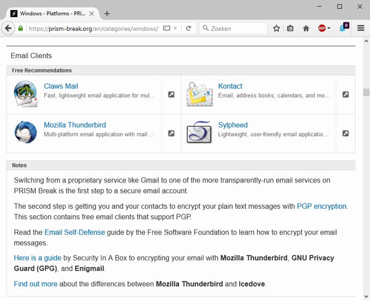Click the scrollbar down arrow
The image size is (370, 300).
(366, 296)
